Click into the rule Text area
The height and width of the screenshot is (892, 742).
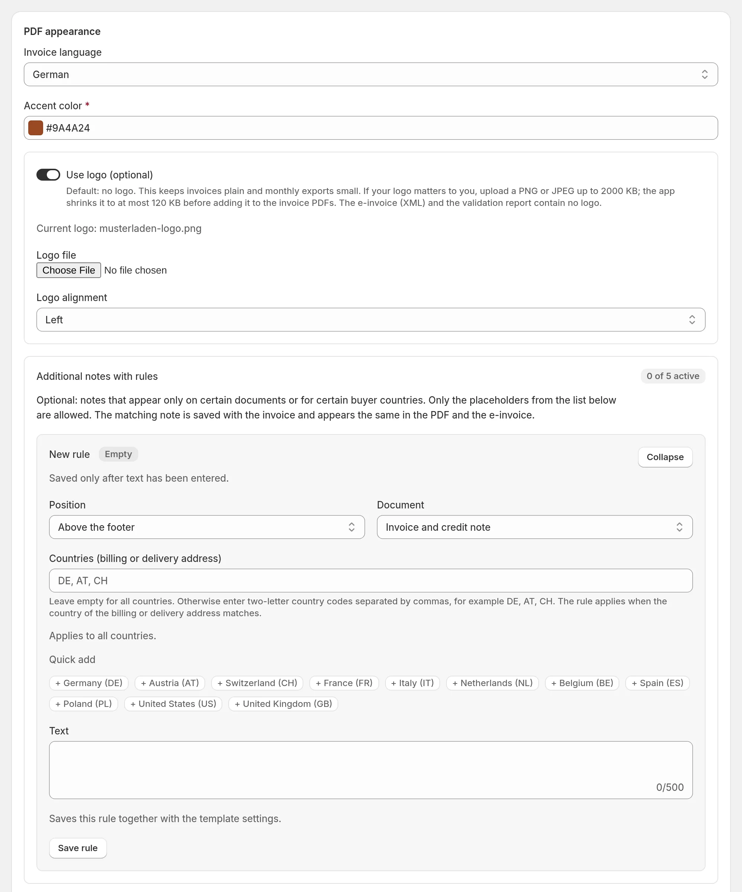pyautogui.click(x=371, y=770)
